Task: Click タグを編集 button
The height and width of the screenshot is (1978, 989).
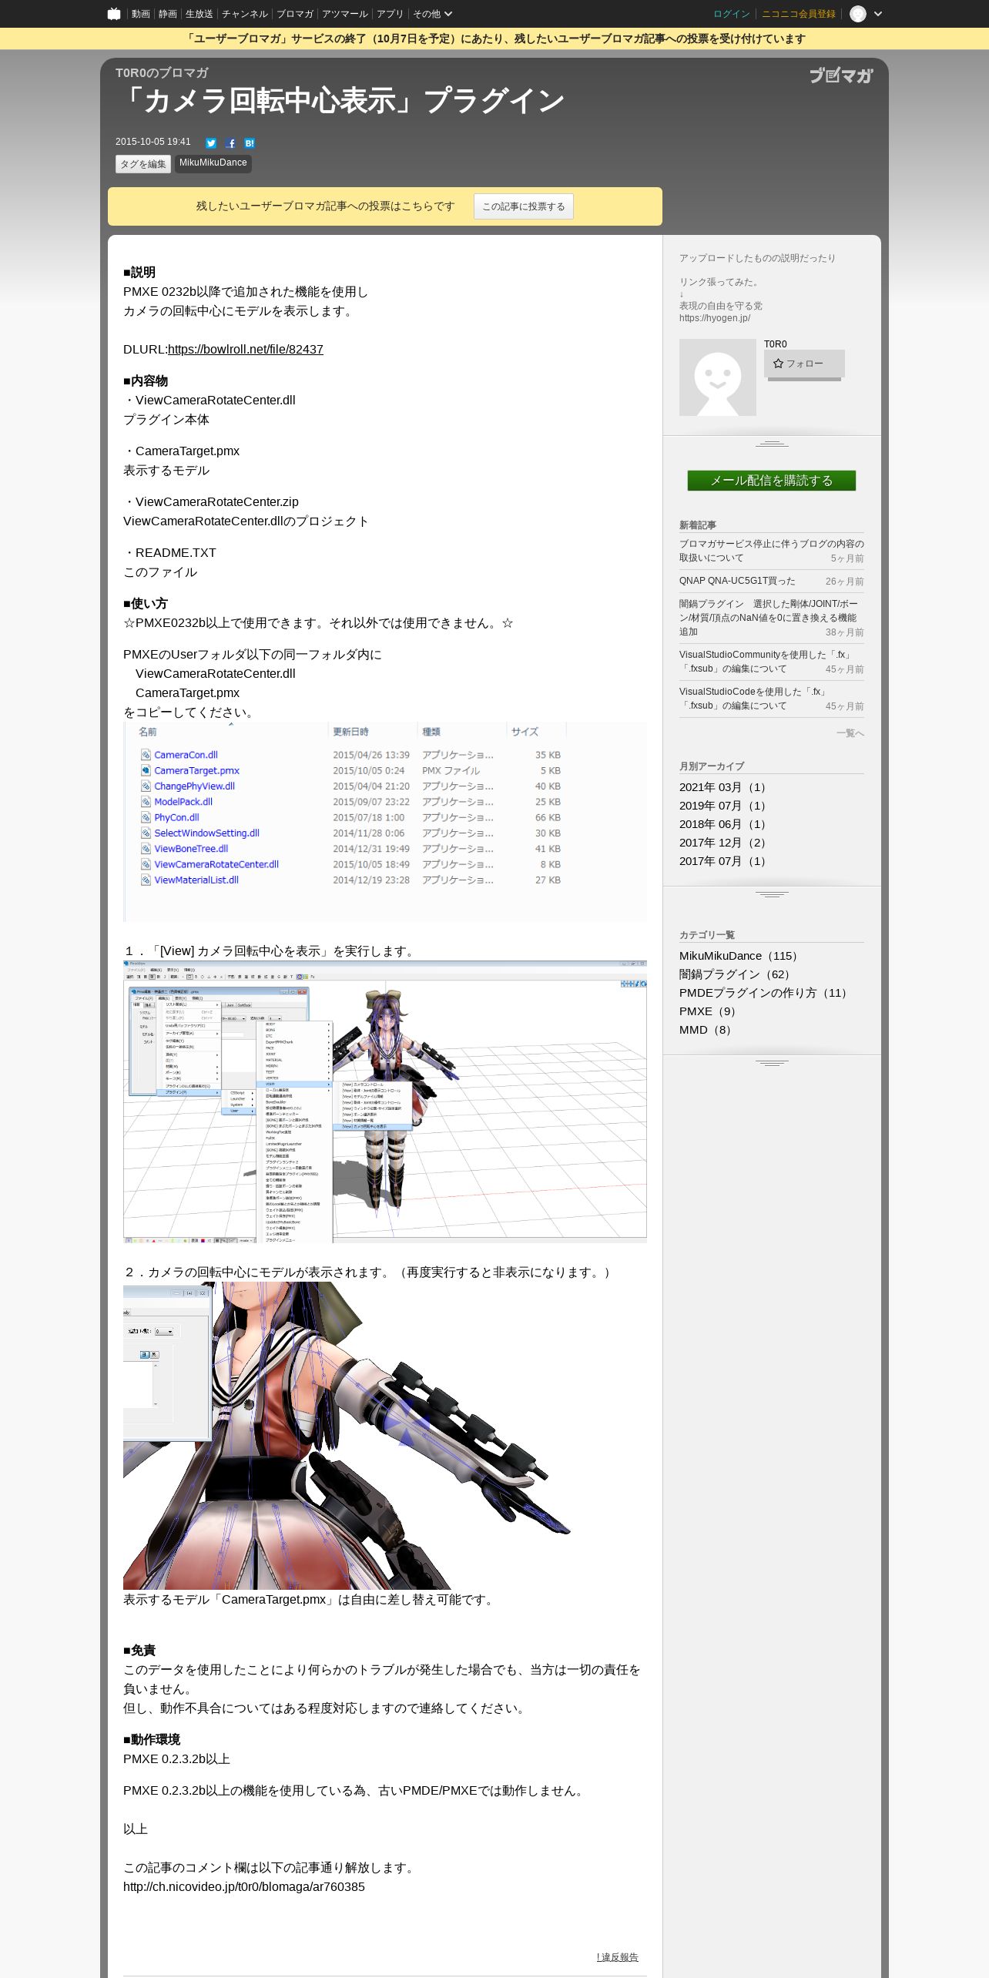Action: 143,164
